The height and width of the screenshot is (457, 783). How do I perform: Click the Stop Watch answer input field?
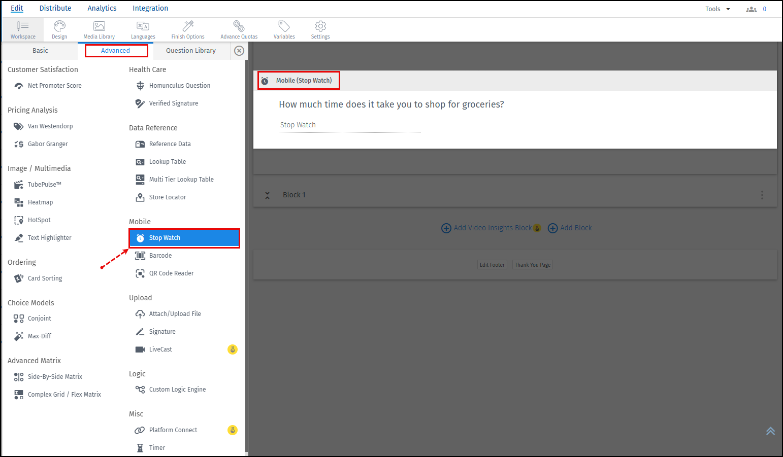(349, 125)
